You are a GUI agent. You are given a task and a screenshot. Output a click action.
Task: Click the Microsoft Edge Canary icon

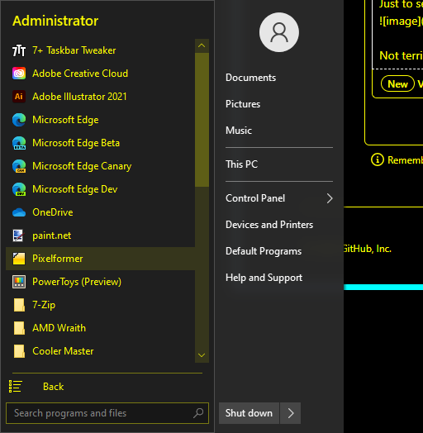(19, 166)
